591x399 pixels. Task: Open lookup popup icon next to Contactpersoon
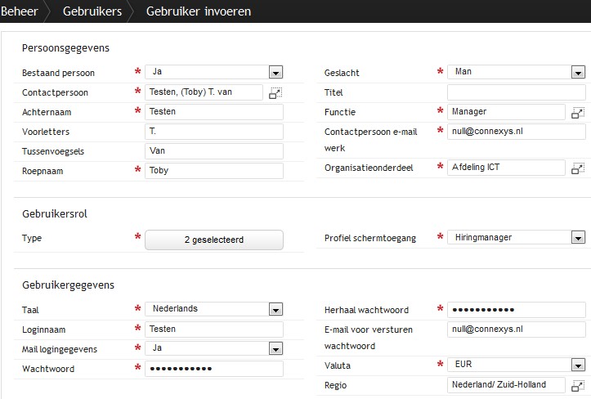275,93
